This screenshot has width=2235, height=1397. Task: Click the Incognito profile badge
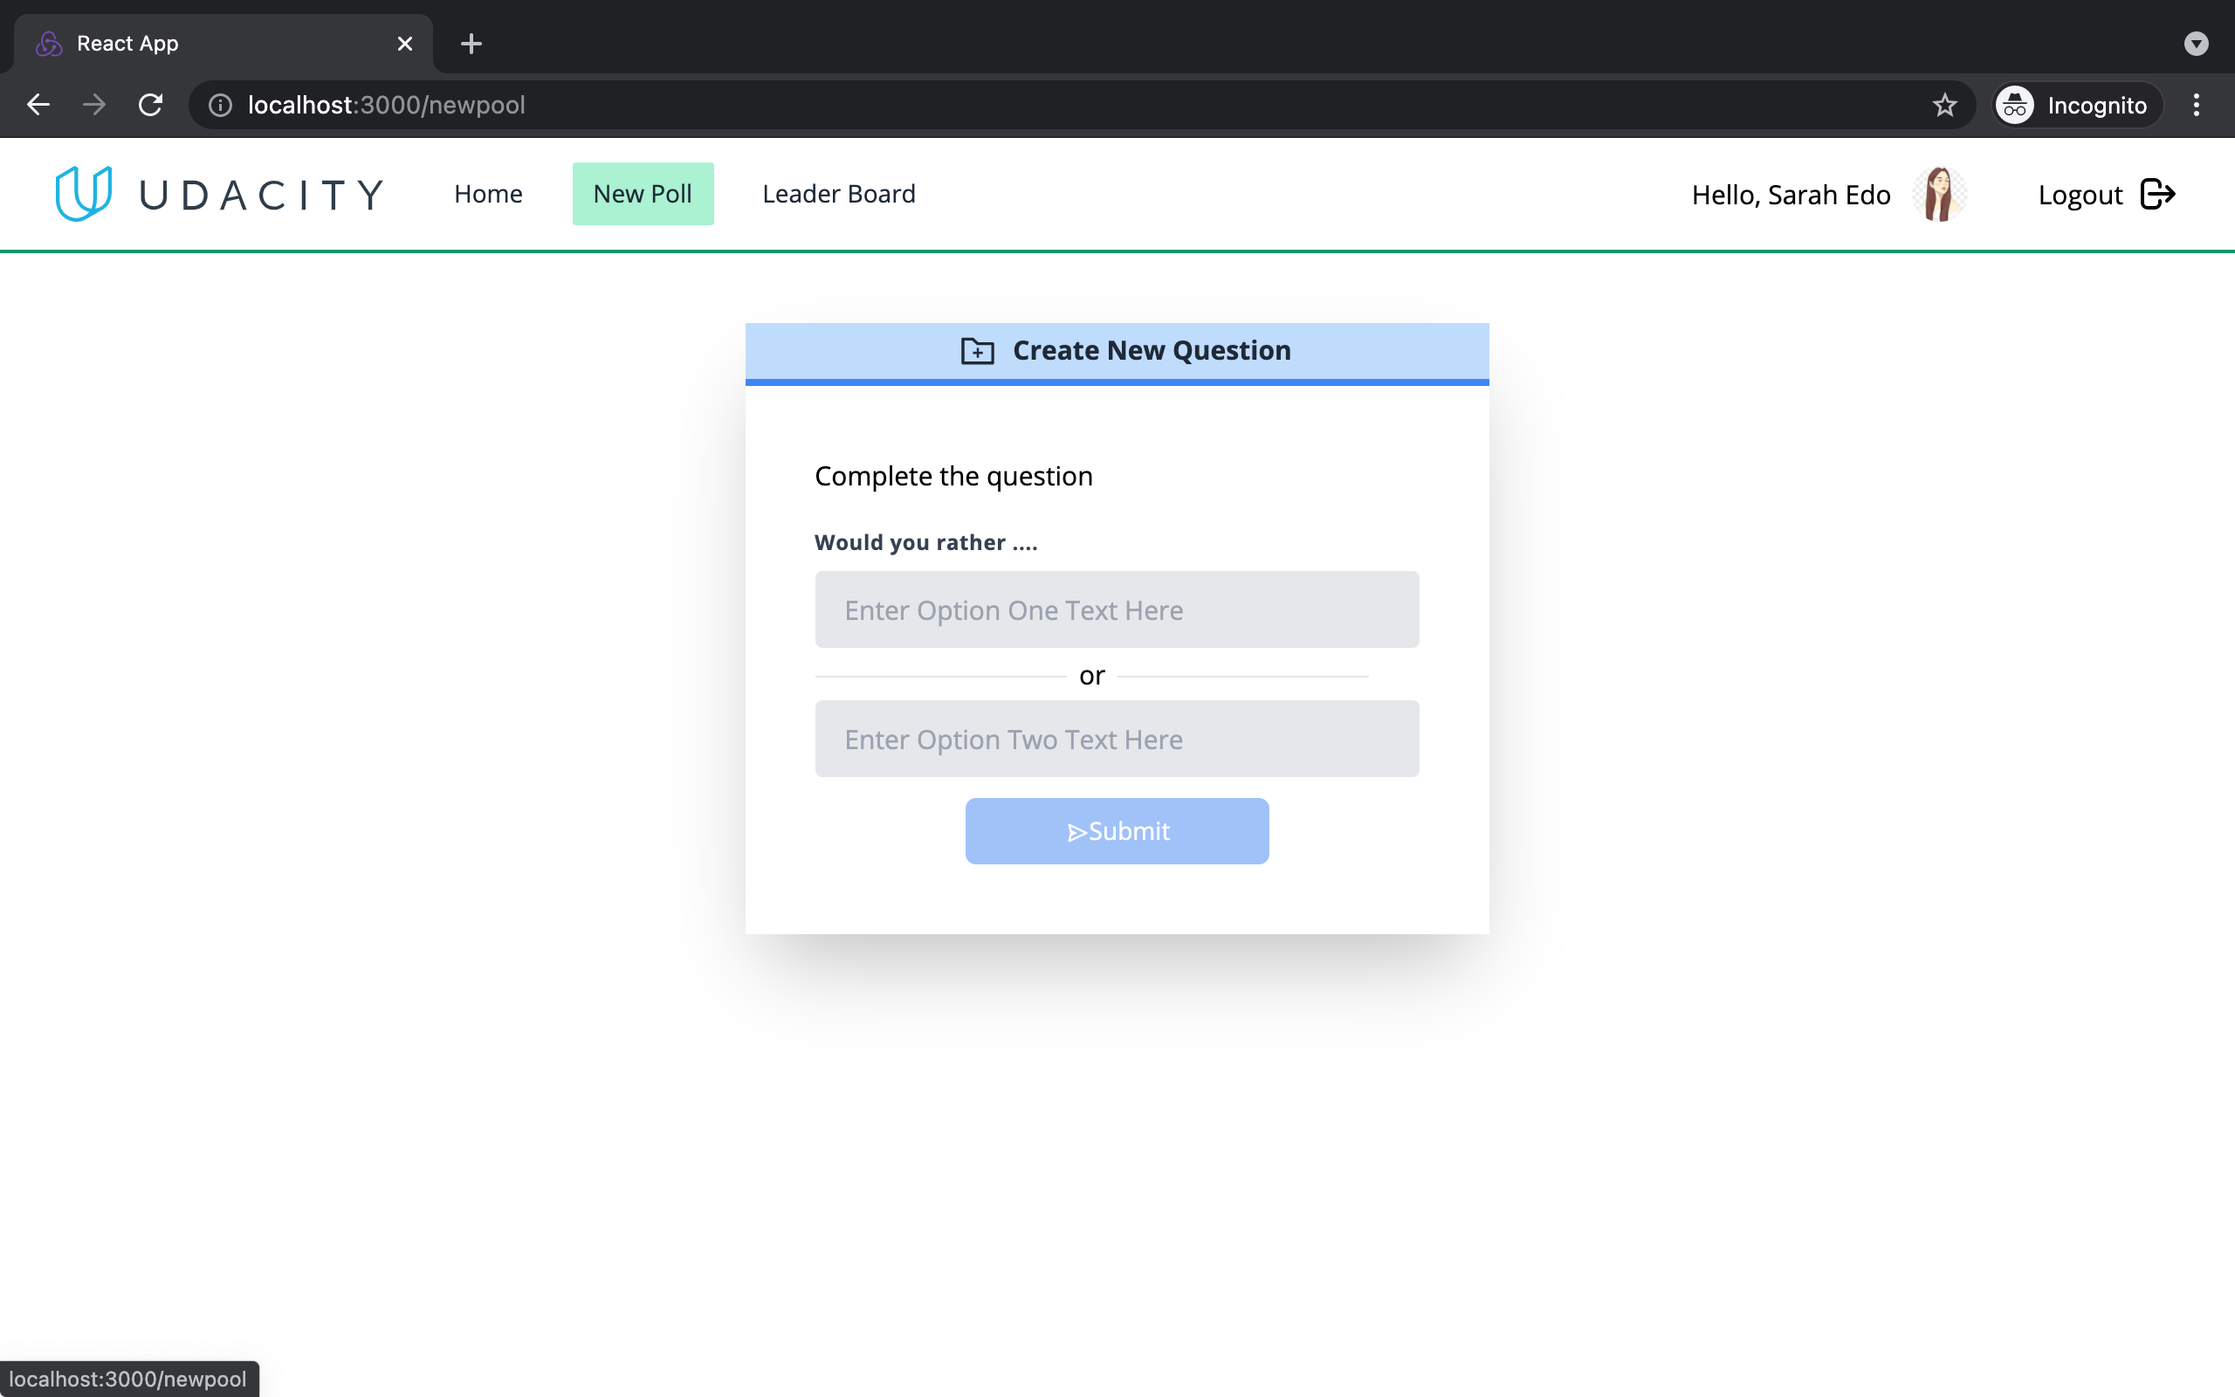2078,106
